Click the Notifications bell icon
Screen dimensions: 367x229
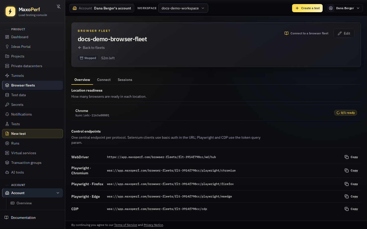pos(7,114)
